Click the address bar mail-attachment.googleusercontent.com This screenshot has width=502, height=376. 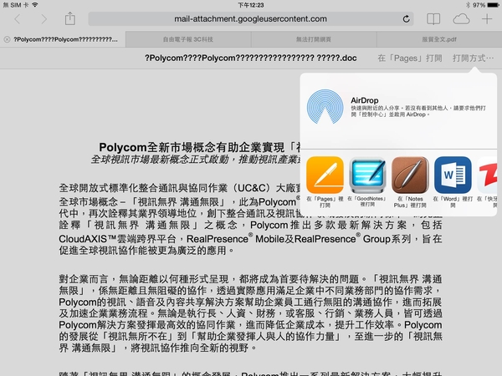pos(251,19)
